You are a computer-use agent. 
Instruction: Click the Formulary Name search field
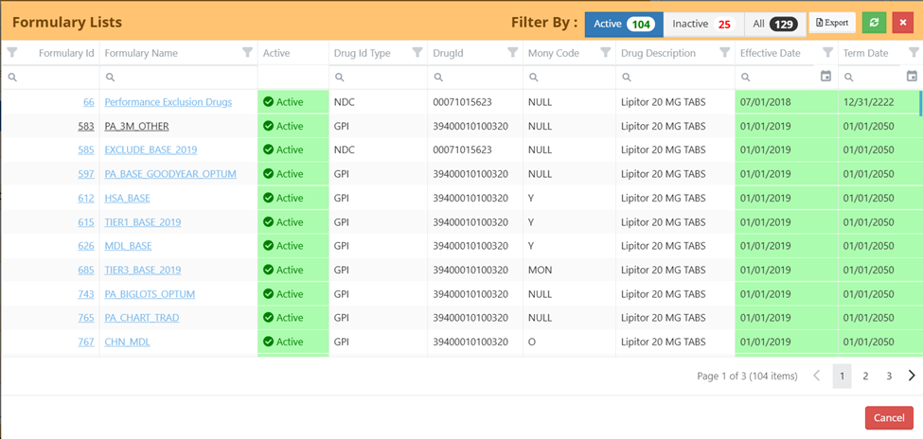tap(180, 78)
